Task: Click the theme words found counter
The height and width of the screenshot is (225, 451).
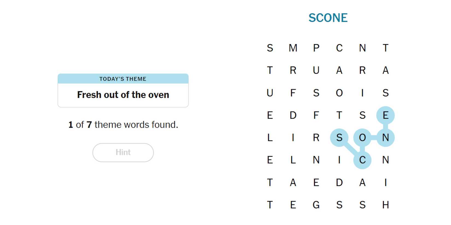Action: point(123,125)
